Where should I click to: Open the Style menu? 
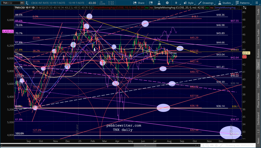tap(188, 3)
